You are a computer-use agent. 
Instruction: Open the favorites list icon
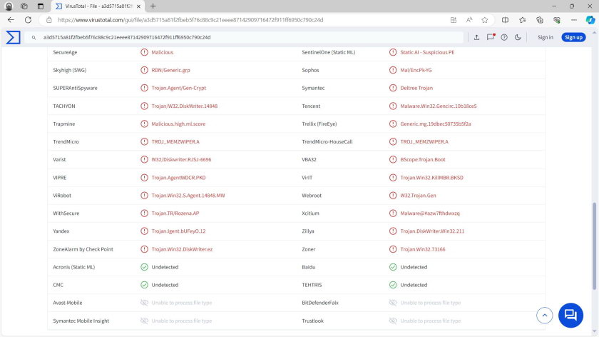click(x=522, y=20)
